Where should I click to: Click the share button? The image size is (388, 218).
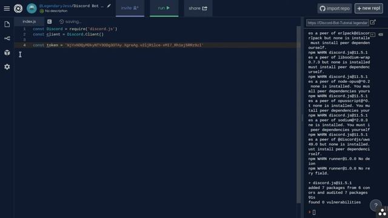(x=198, y=8)
